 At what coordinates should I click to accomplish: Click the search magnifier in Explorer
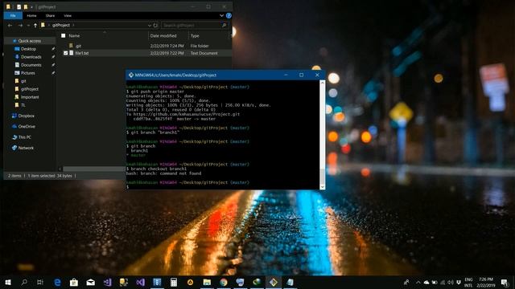(225, 25)
